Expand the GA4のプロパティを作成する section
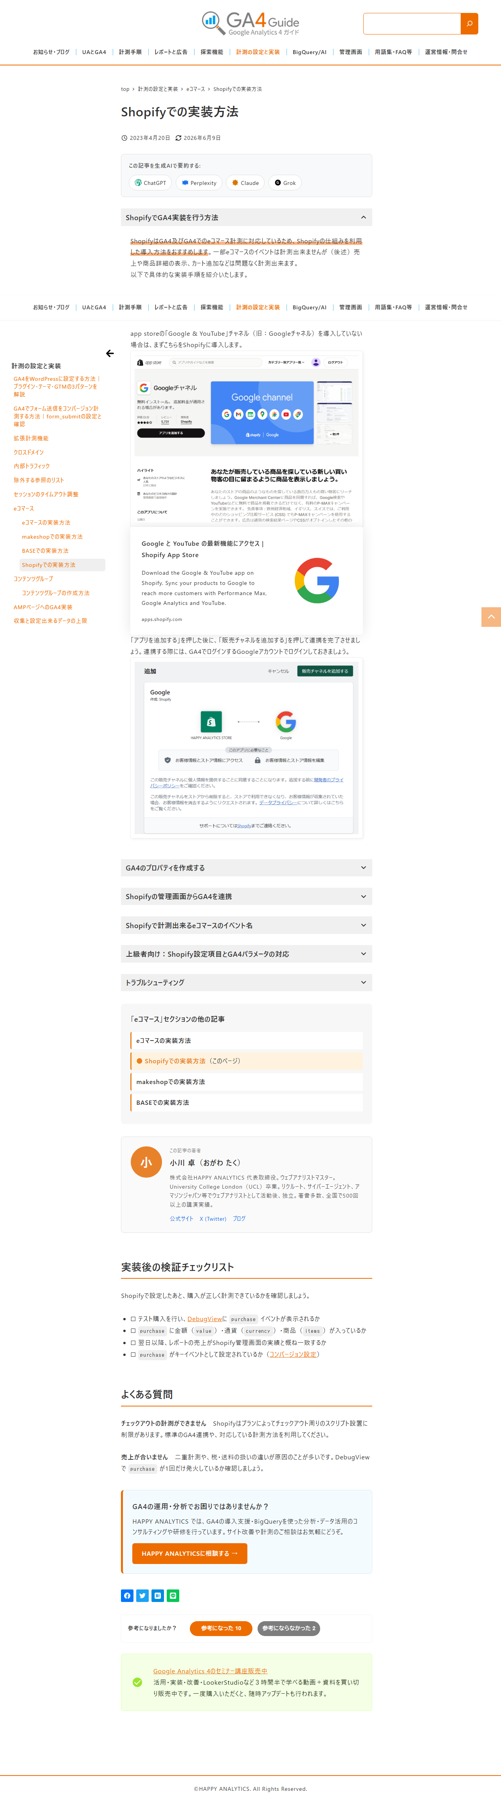 pos(246,868)
